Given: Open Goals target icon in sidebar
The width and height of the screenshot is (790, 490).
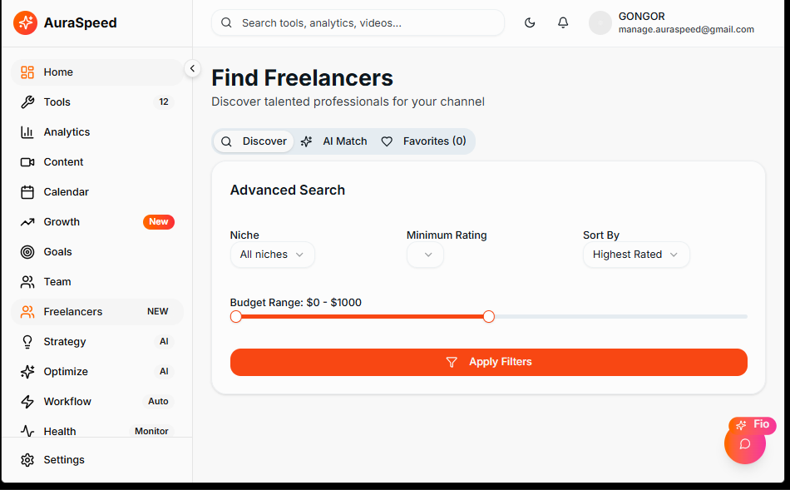Looking at the screenshot, I should point(27,252).
